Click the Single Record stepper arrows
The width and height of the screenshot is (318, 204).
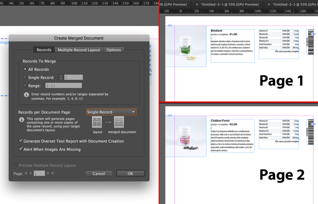pyautogui.click(x=61, y=77)
